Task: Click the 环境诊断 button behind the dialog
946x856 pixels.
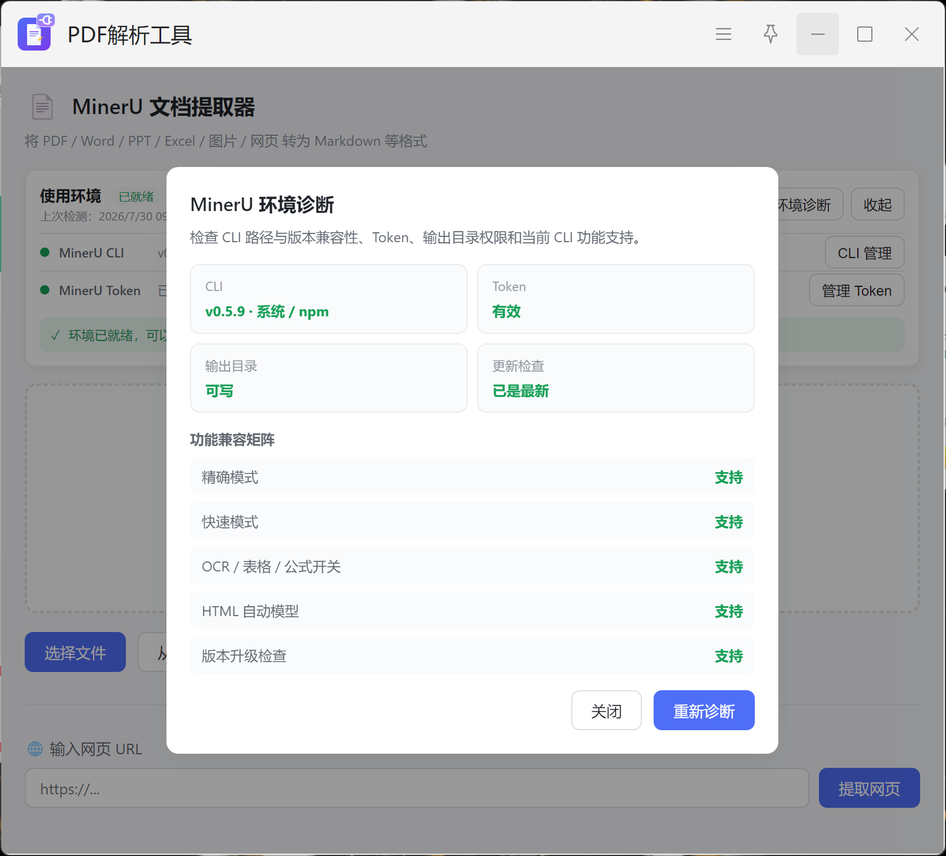Action: [810, 204]
